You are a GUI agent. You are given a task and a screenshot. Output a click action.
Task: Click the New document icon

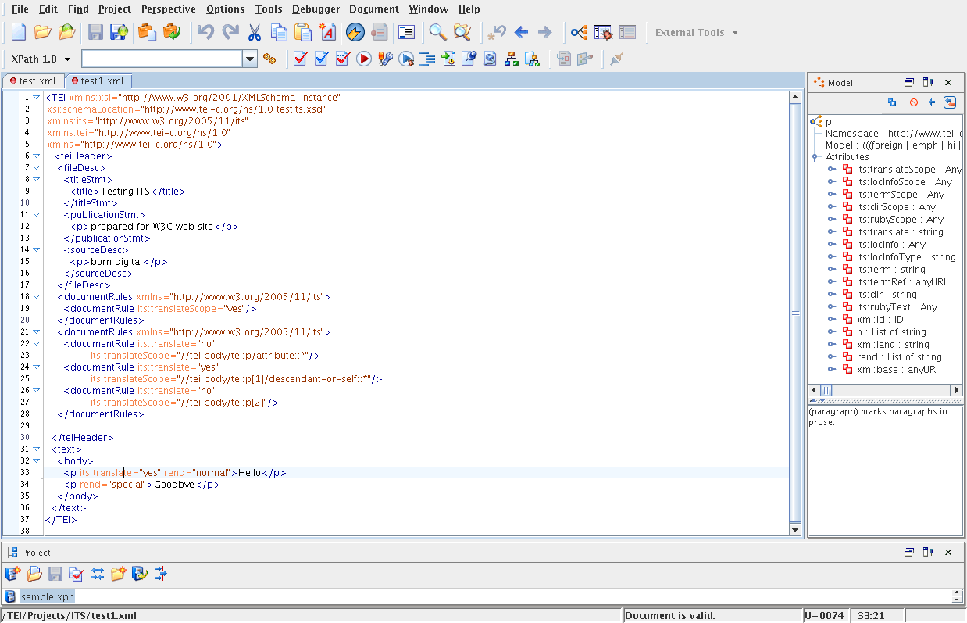pyautogui.click(x=18, y=32)
